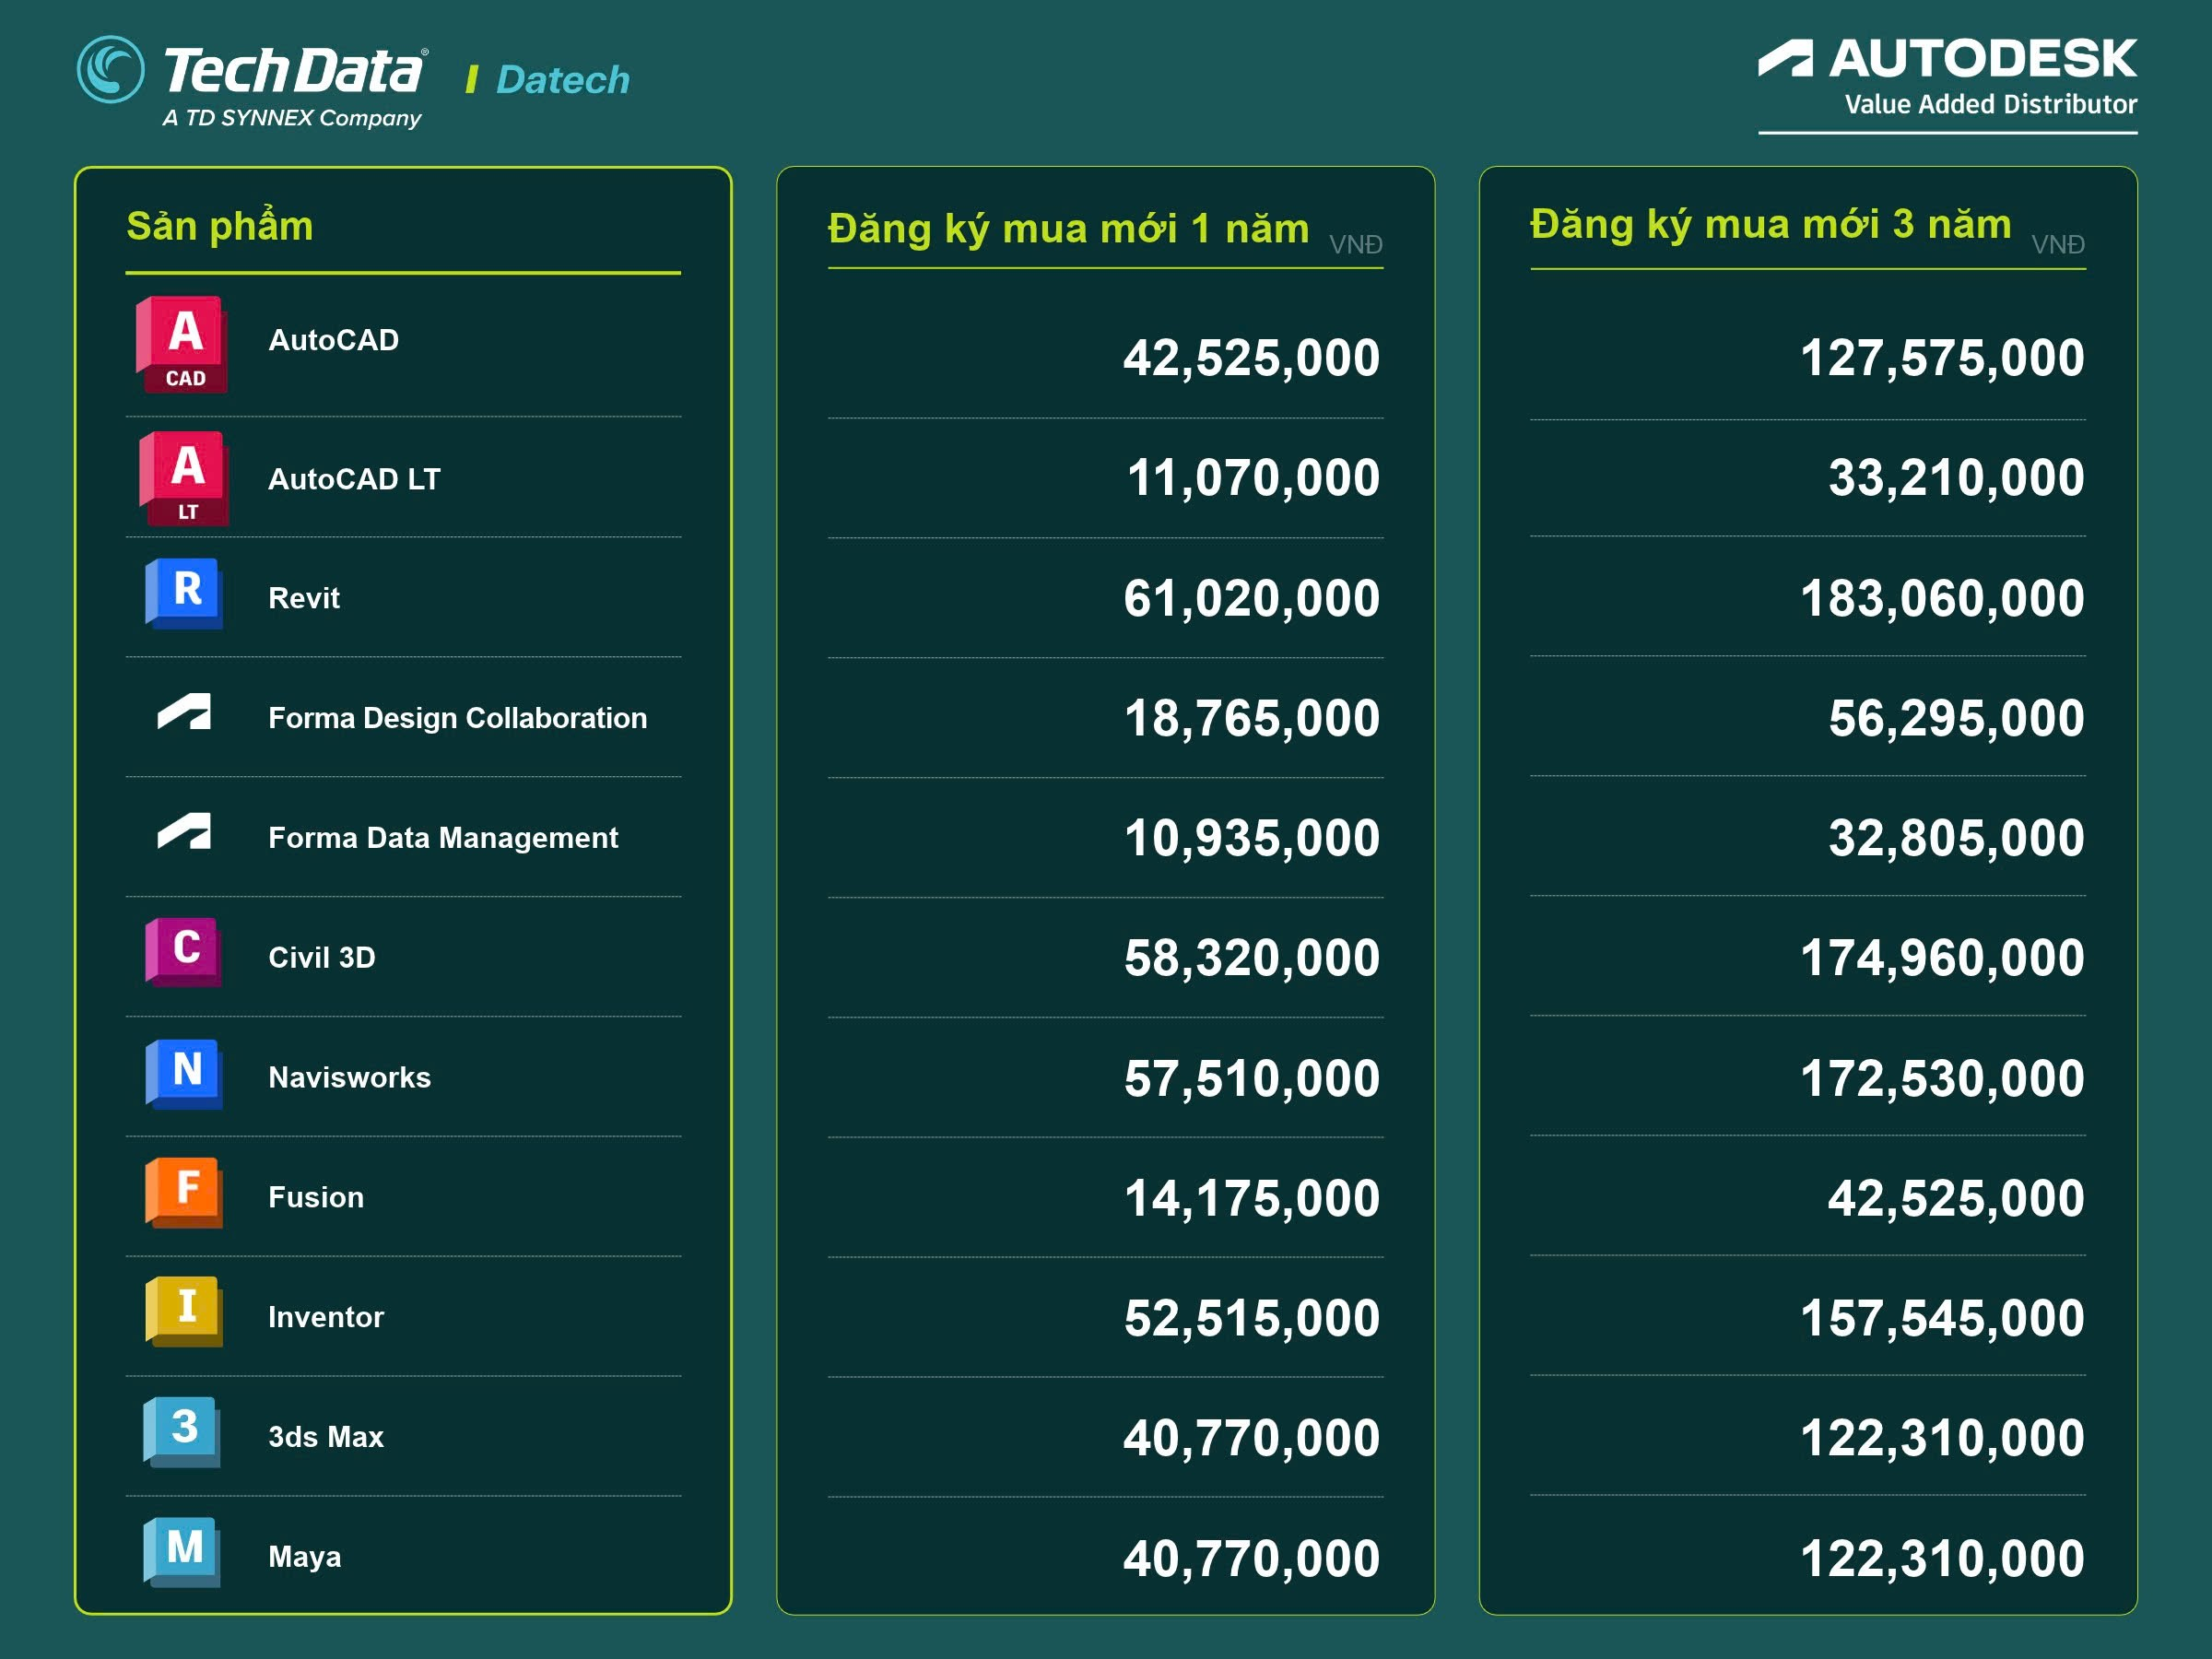Screen dimensions: 2212x1659
Task: Click the 3-year price 183,060,000
Action: click(x=1942, y=599)
